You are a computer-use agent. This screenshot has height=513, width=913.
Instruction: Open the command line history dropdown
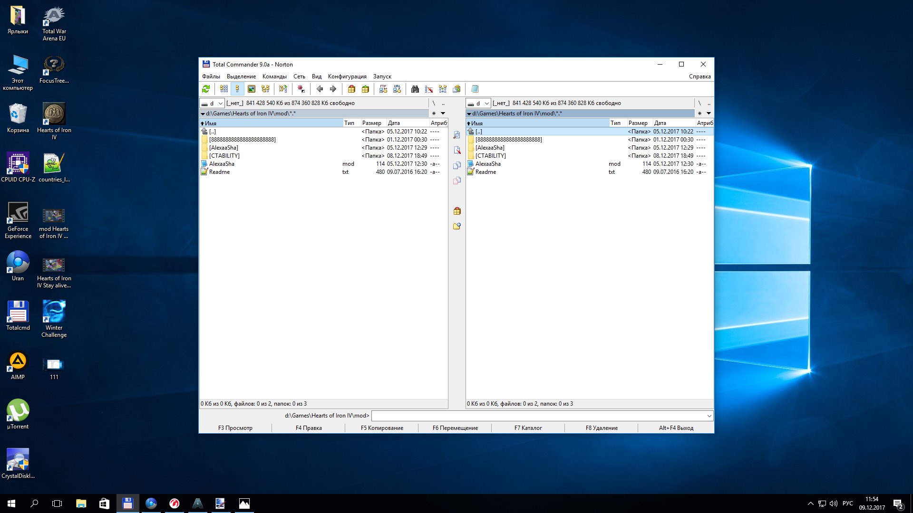709,416
